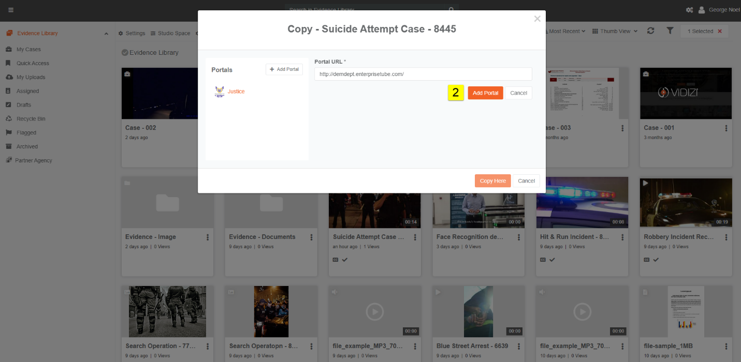Open the Most Recent sort dropdown
The height and width of the screenshot is (362, 741).
point(566,32)
